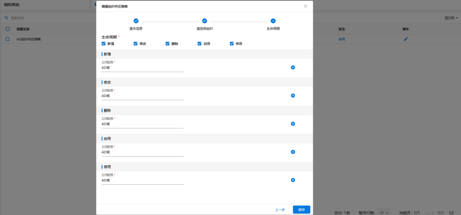Image resolution: width=461 pixels, height=215 pixels.
Task: Open 应用配置 field under 启用
Action: point(143,152)
